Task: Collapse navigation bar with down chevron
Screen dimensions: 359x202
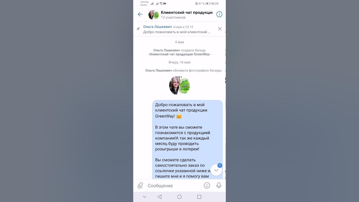Action: (x=144, y=197)
